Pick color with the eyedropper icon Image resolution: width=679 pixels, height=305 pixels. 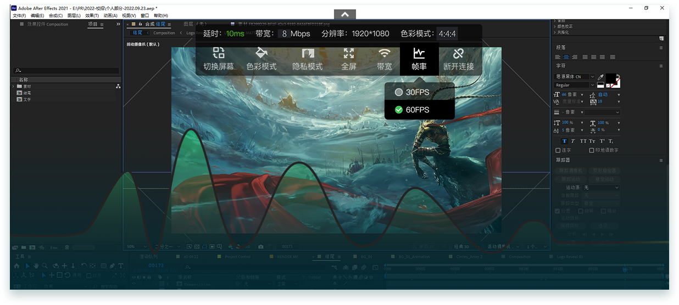pyautogui.click(x=600, y=77)
